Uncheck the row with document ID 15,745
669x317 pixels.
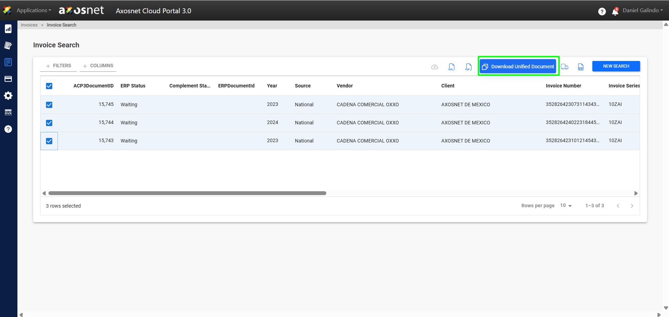coord(49,105)
